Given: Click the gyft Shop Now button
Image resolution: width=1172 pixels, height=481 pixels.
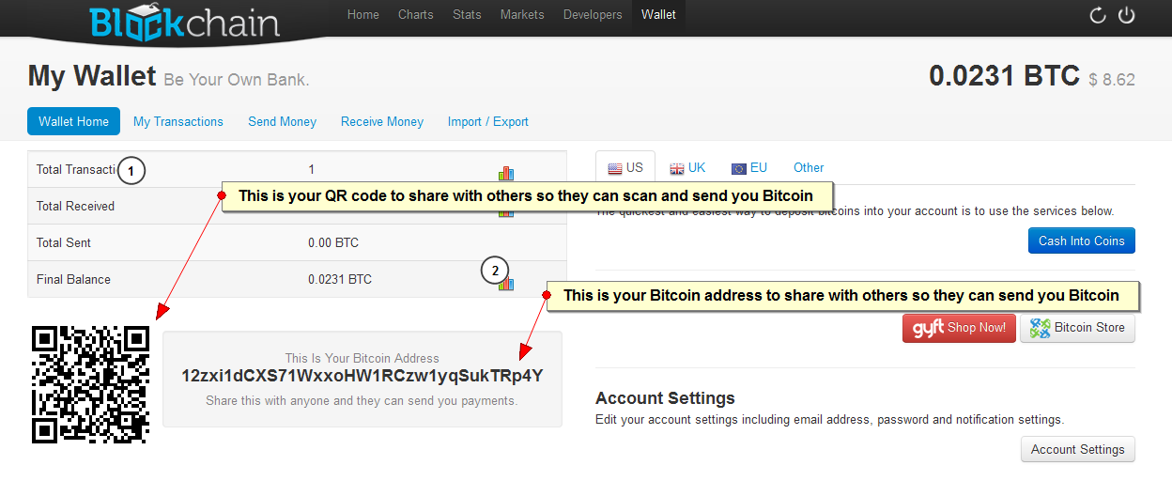Looking at the screenshot, I should click(x=959, y=328).
